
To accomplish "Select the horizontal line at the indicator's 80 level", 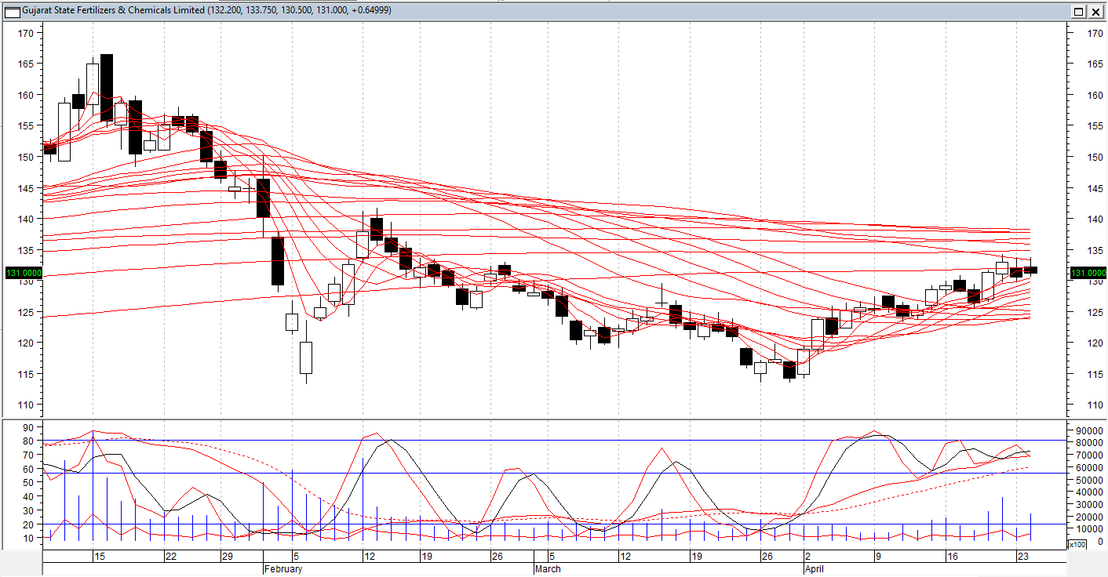I will (x=554, y=441).
